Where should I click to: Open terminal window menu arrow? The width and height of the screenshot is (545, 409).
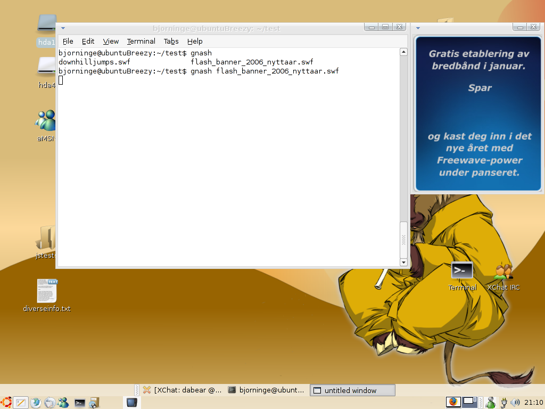tap(63, 28)
